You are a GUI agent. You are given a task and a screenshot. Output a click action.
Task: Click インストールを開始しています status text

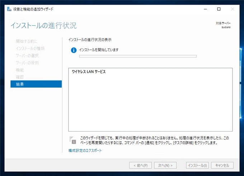point(99,50)
